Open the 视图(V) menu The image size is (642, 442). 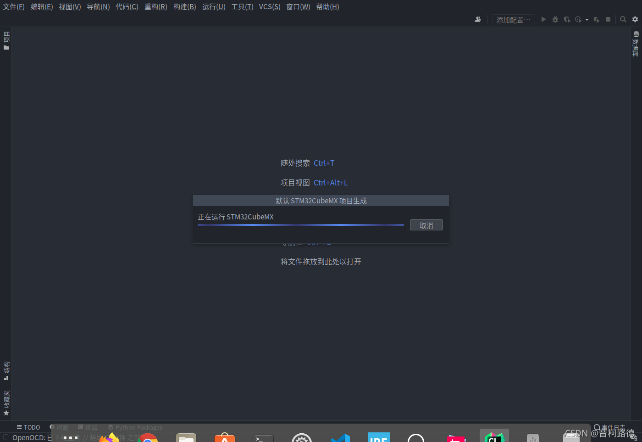coord(70,7)
